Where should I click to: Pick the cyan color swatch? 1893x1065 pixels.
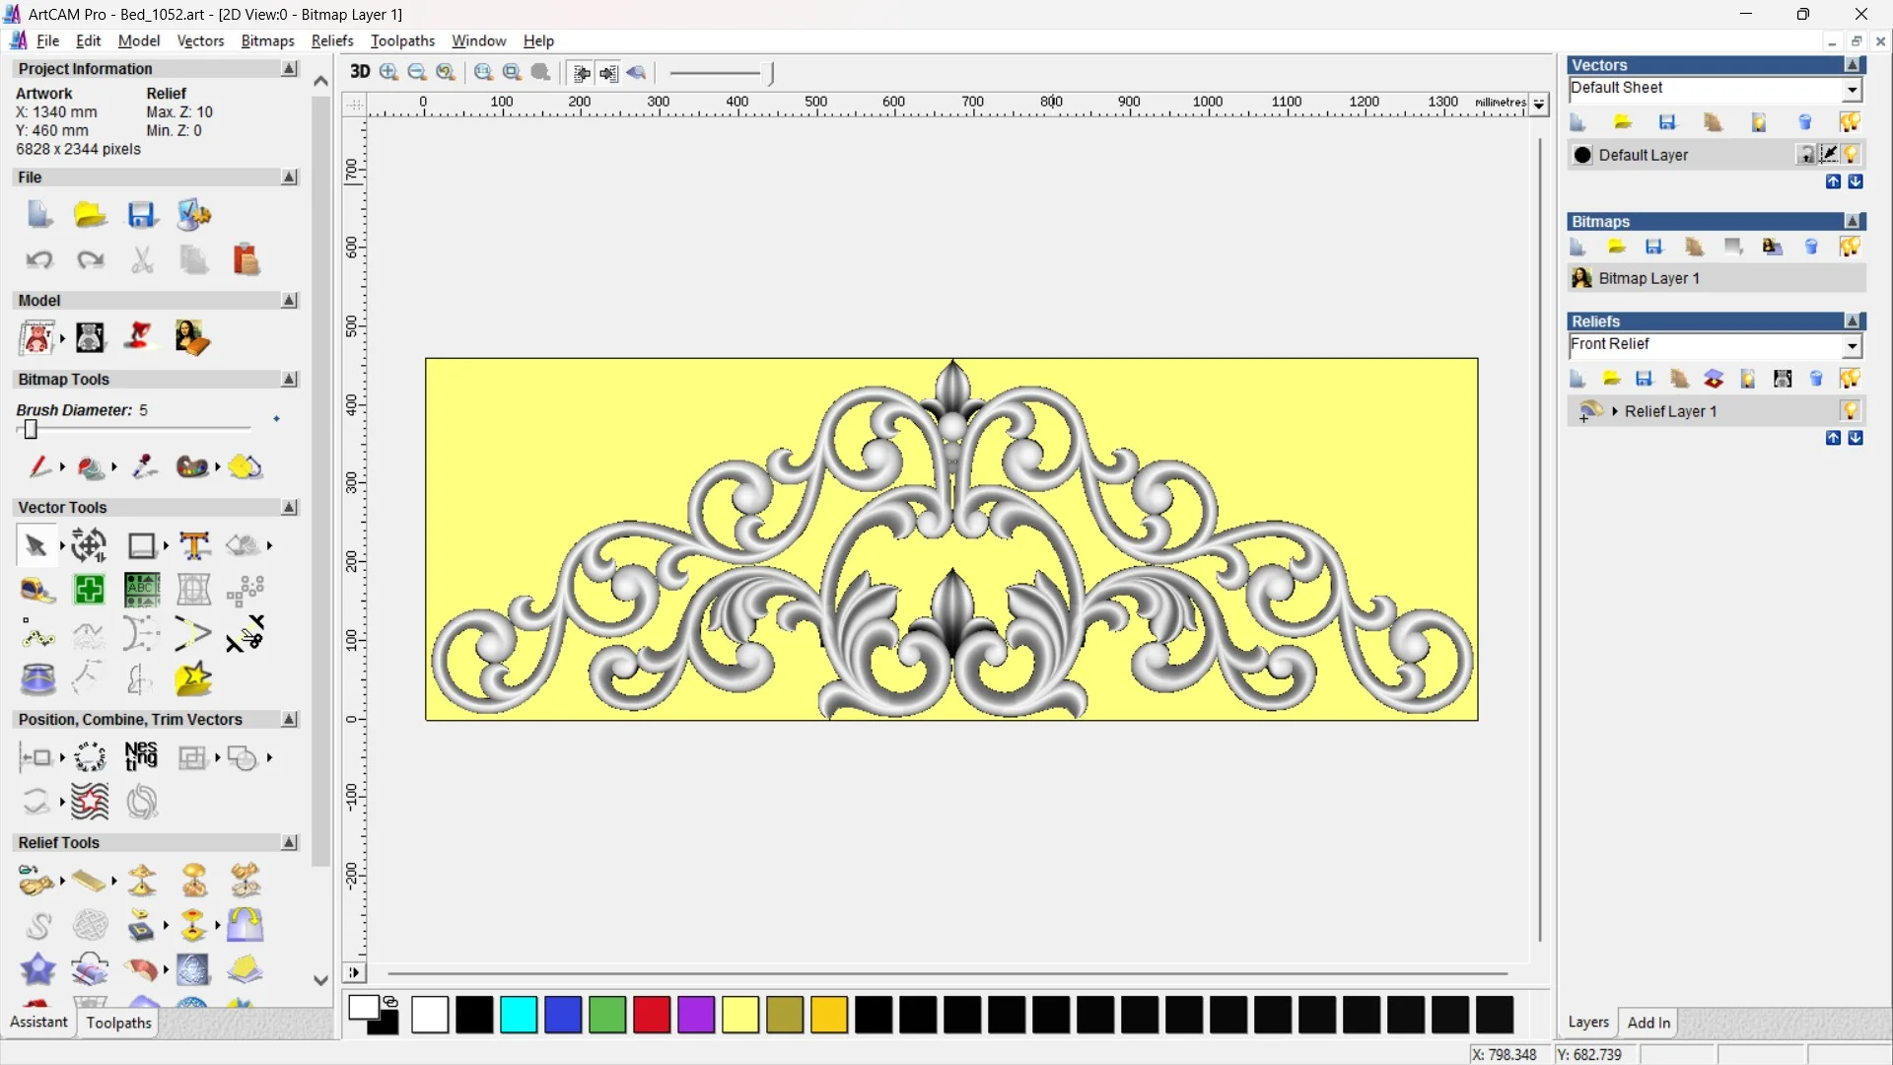518,1015
